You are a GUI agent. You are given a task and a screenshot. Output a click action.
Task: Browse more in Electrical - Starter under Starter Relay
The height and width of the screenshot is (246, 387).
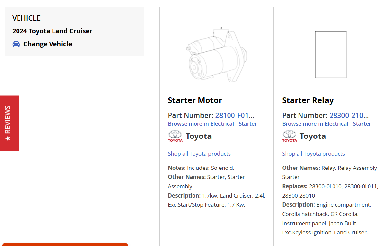tap(327, 124)
